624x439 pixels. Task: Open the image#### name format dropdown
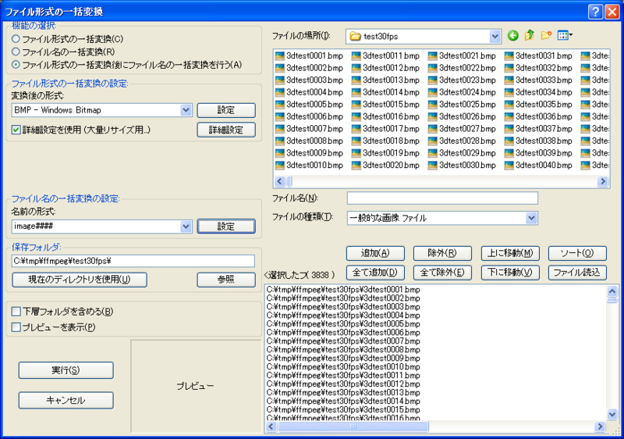pos(186,227)
